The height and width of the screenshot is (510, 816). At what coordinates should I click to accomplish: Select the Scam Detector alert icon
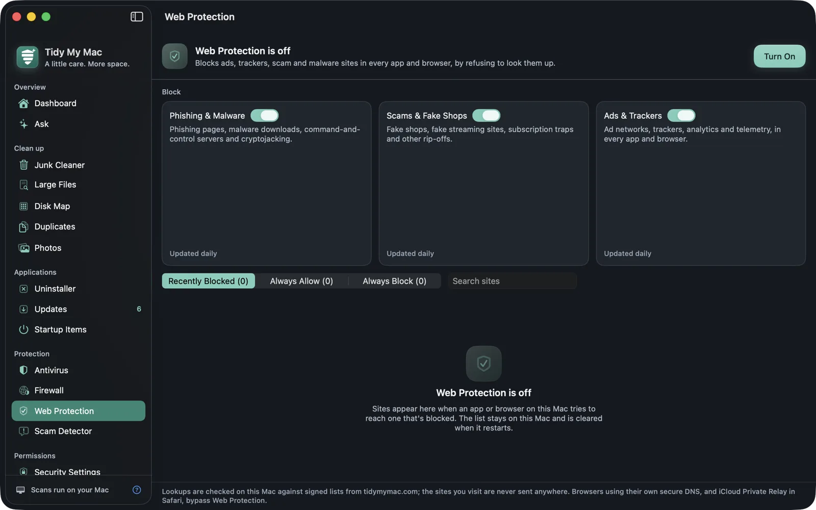click(23, 431)
